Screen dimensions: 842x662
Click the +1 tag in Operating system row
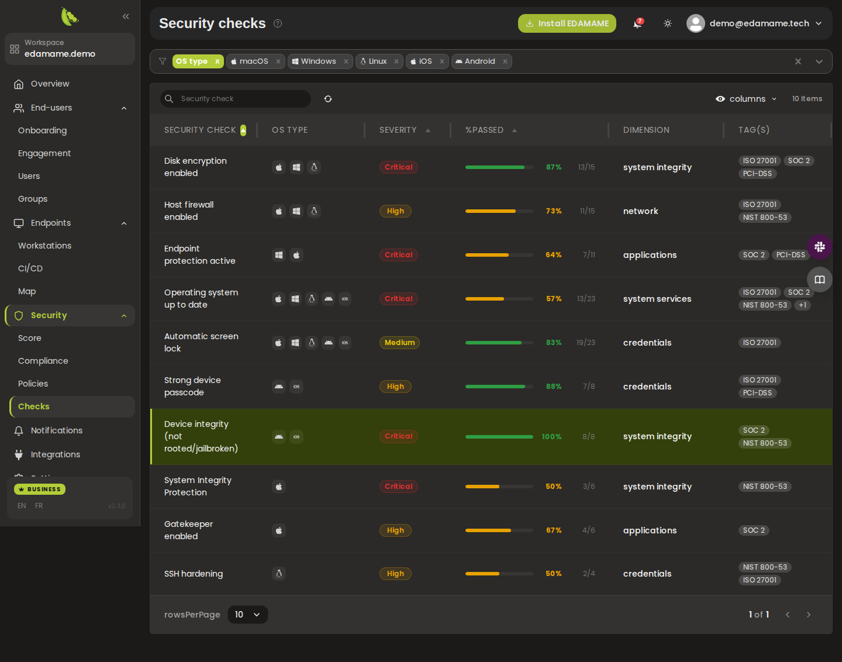tap(802, 305)
